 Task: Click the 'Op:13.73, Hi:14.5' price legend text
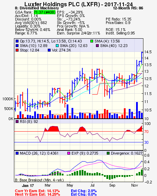tap(51, 41)
